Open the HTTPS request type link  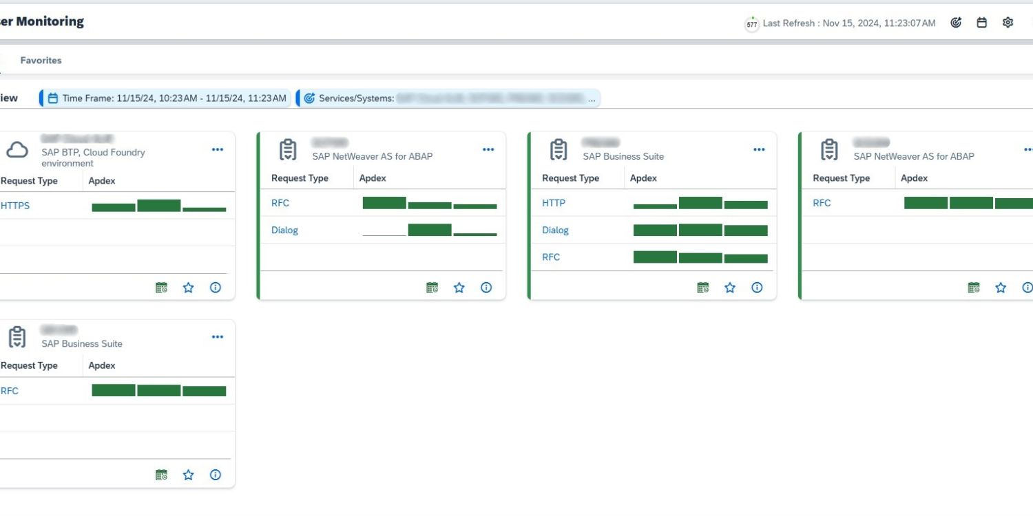(x=15, y=206)
